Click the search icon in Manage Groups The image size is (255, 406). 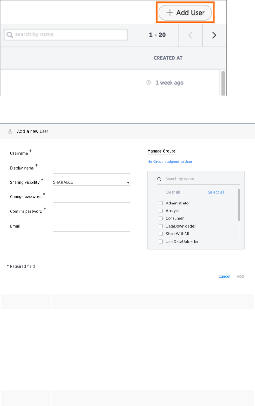159,179
